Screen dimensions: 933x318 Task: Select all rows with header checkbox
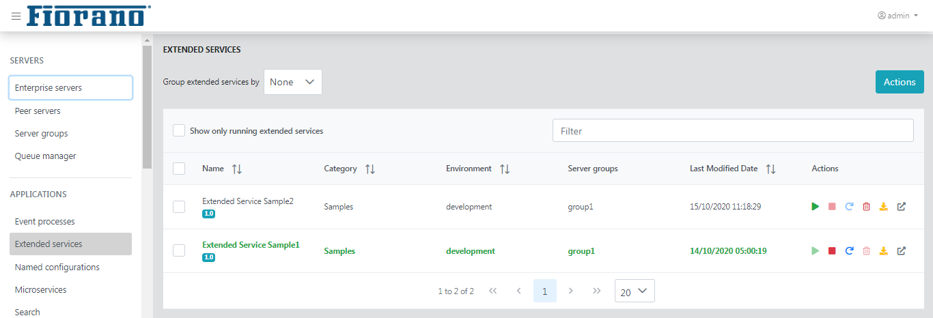coord(179,169)
